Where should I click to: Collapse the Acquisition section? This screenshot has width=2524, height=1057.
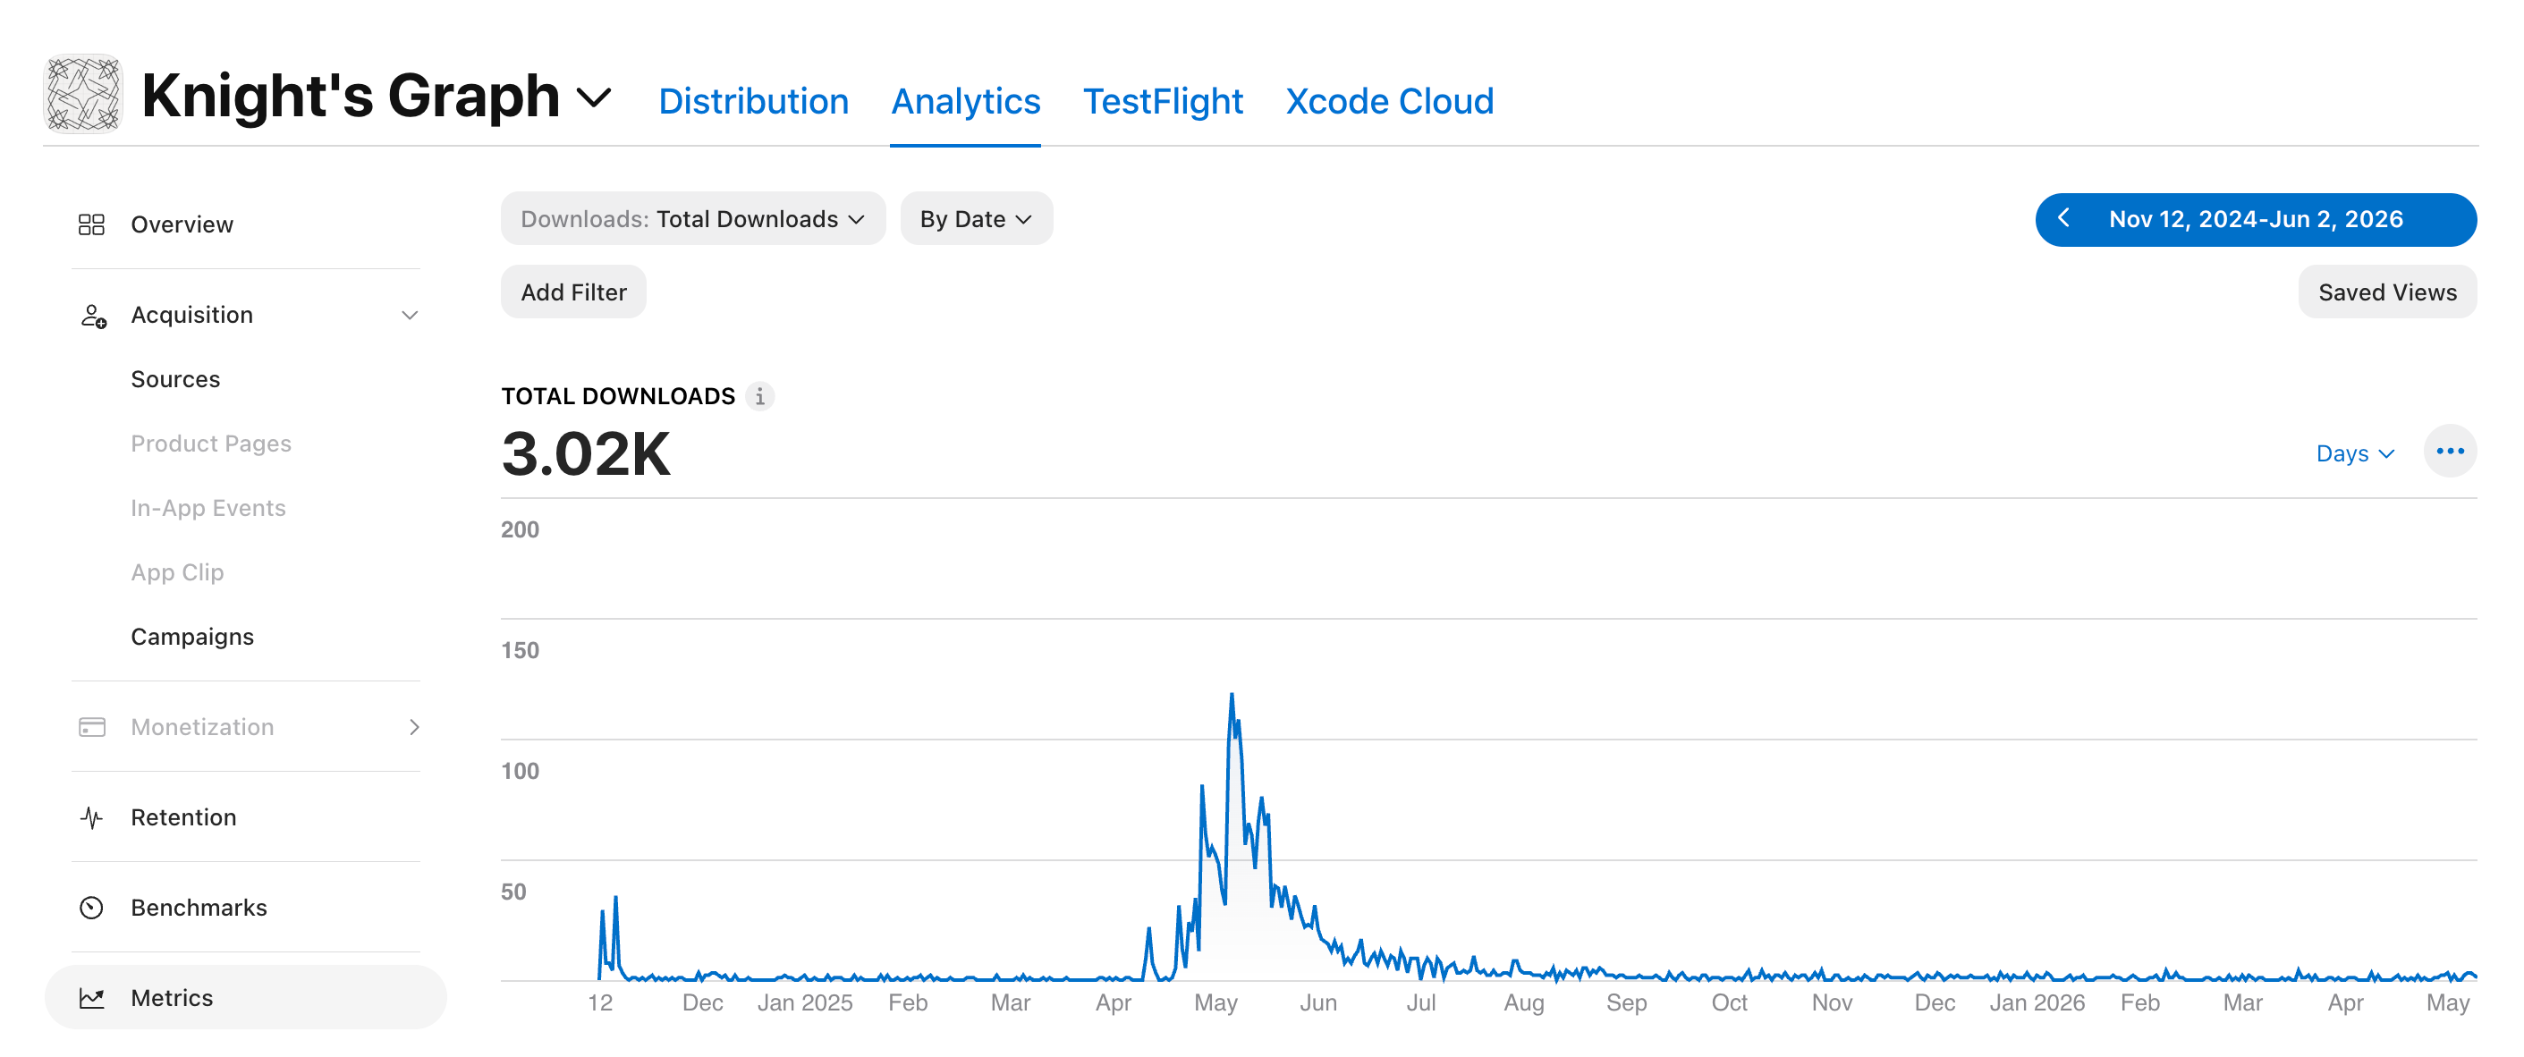click(x=410, y=316)
